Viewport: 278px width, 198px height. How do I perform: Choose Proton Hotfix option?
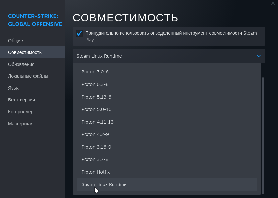[x=167, y=172]
